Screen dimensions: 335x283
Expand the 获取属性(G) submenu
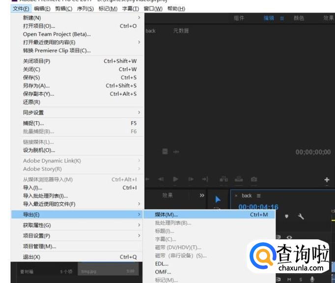click(139, 225)
